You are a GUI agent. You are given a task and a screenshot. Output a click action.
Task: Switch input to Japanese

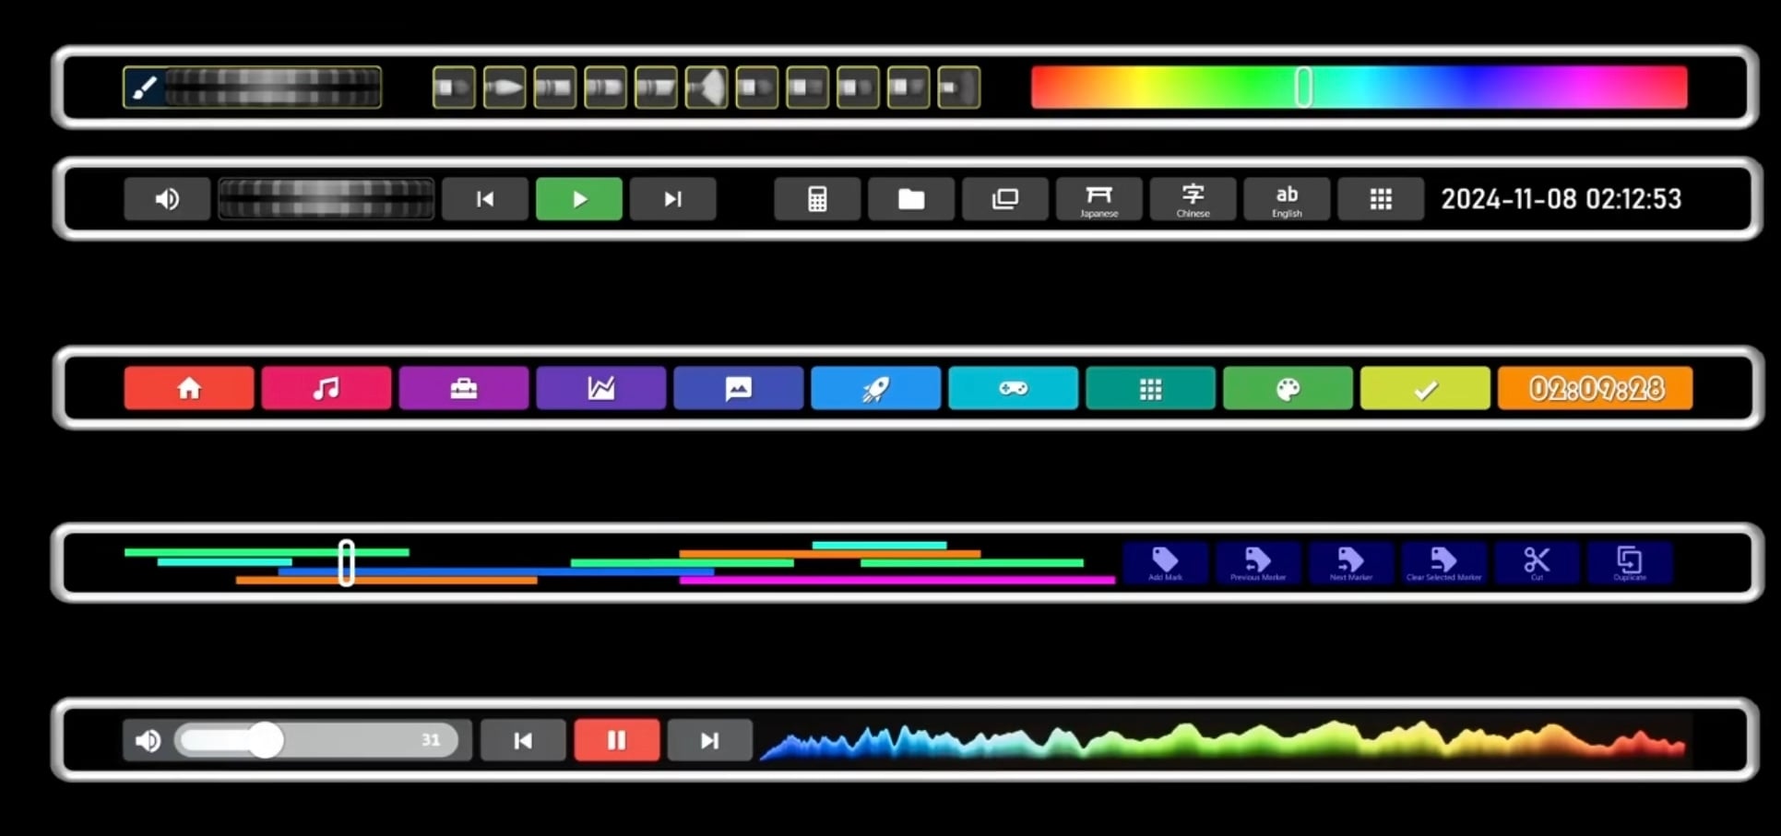point(1099,199)
